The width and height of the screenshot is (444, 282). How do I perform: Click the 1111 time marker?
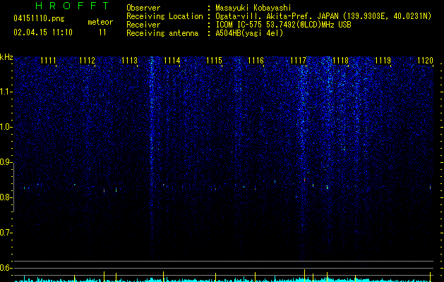(x=48, y=61)
